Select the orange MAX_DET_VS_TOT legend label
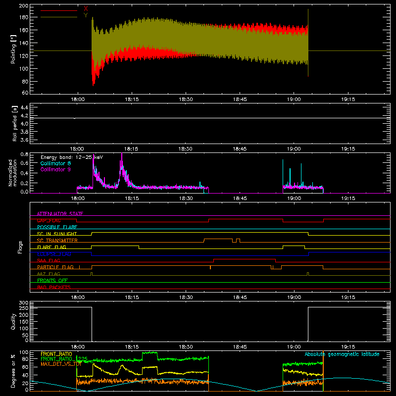This screenshot has width=396, height=396. tap(61, 364)
